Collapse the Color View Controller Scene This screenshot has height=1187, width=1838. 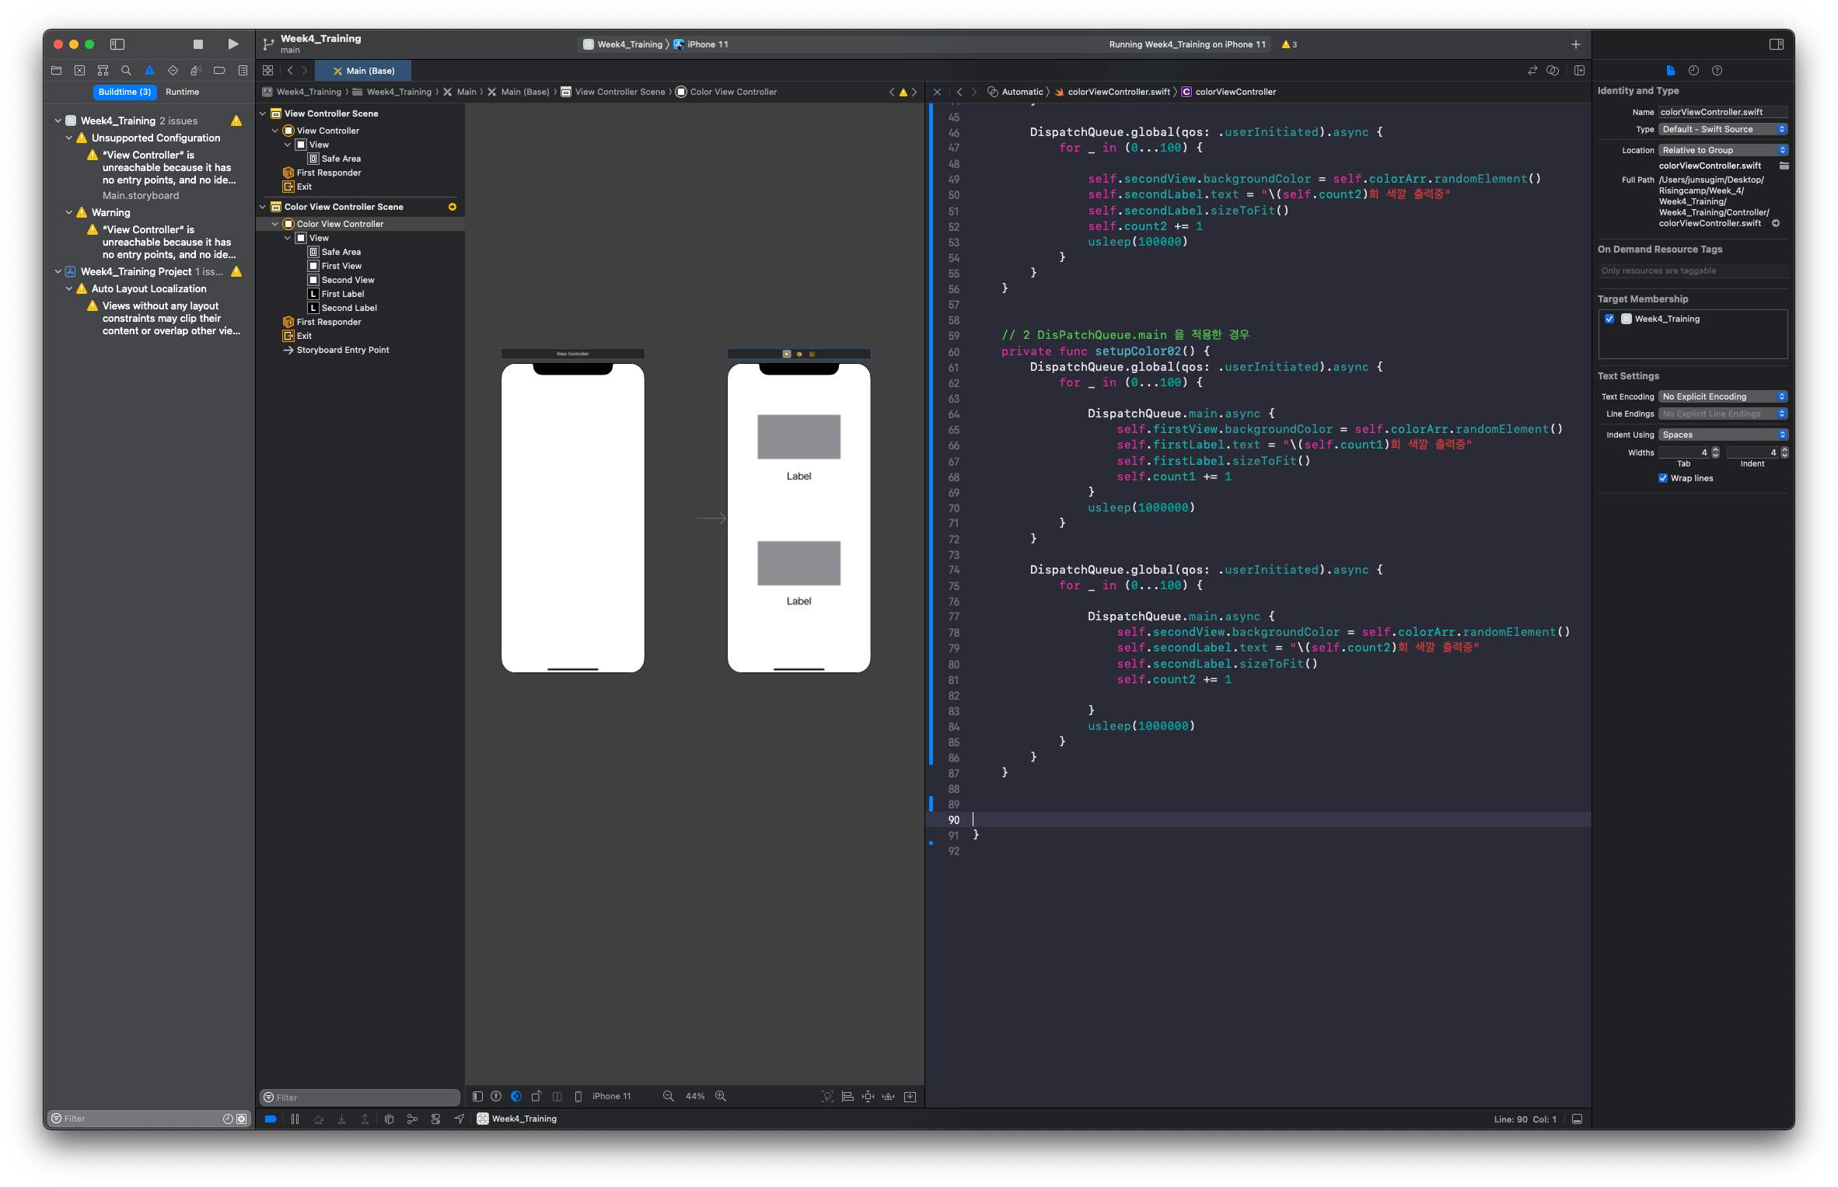(x=263, y=207)
